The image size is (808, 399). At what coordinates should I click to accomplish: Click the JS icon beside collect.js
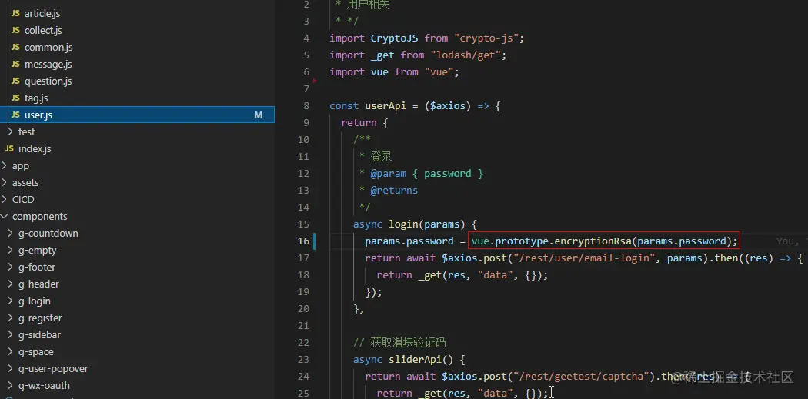(x=15, y=31)
